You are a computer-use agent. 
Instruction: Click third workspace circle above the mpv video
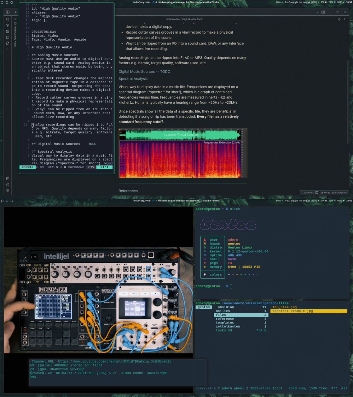12,201
